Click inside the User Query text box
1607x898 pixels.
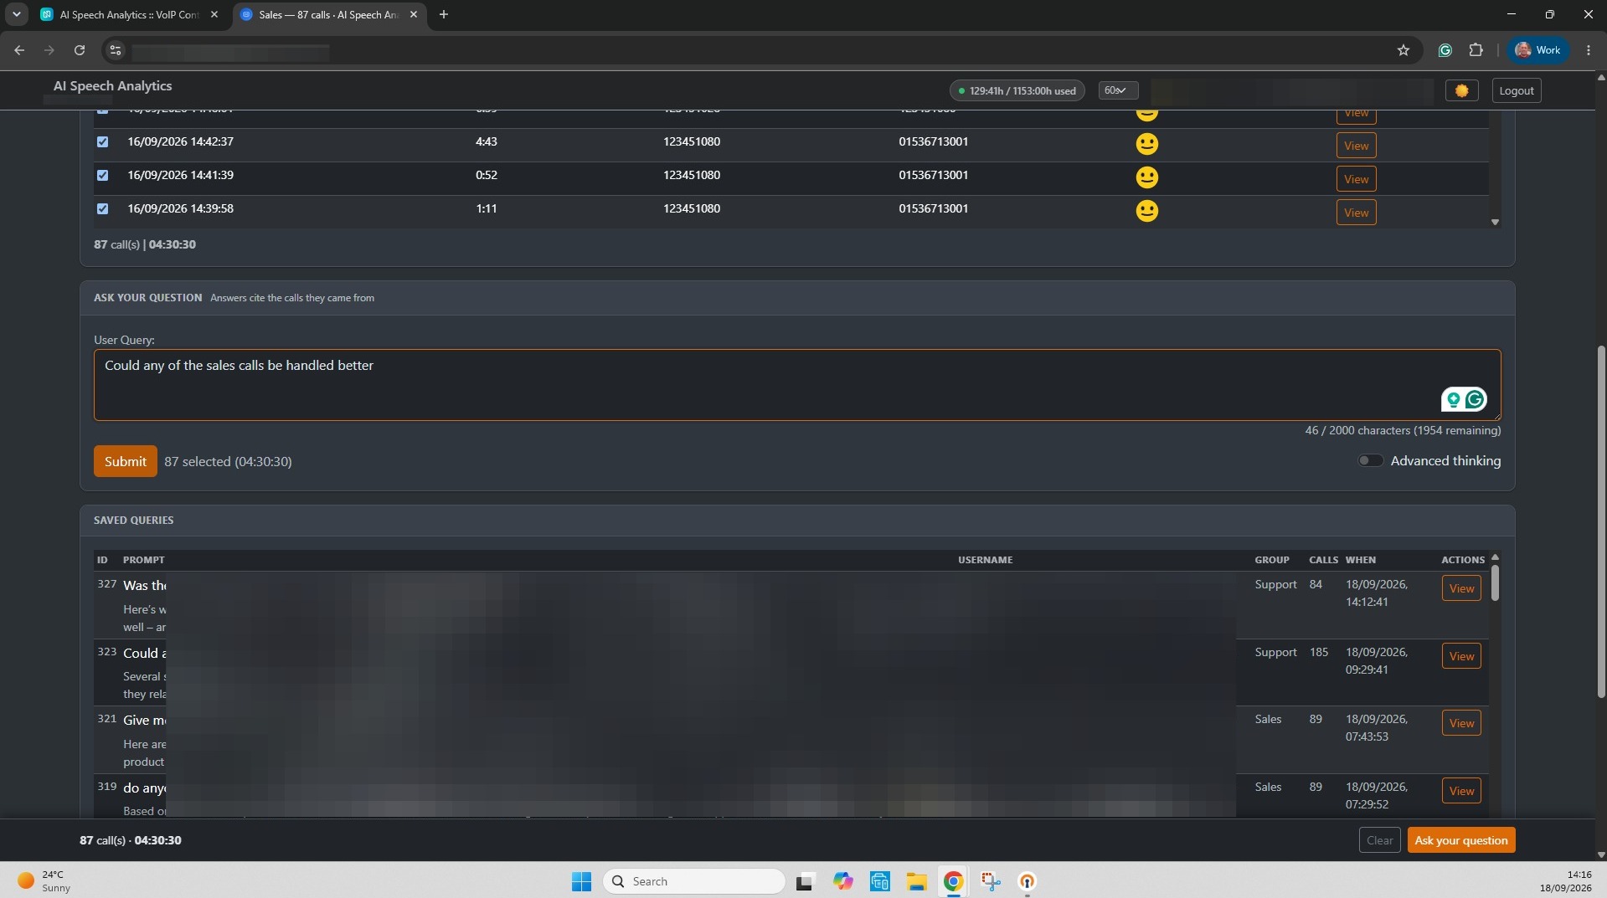point(797,385)
